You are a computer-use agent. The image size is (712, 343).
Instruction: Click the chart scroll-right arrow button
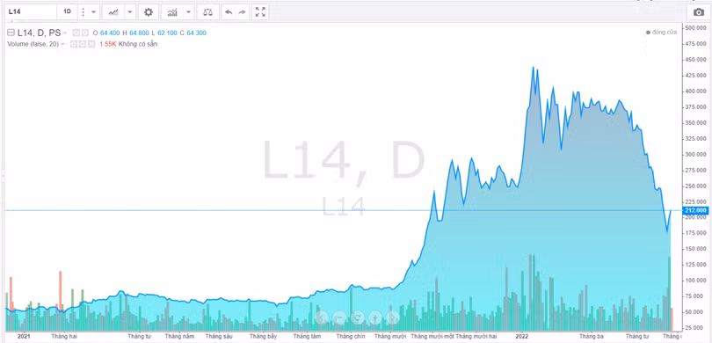(x=393, y=317)
